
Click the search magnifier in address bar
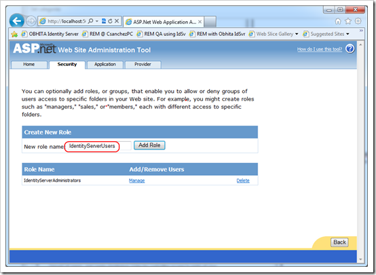tap(90, 21)
